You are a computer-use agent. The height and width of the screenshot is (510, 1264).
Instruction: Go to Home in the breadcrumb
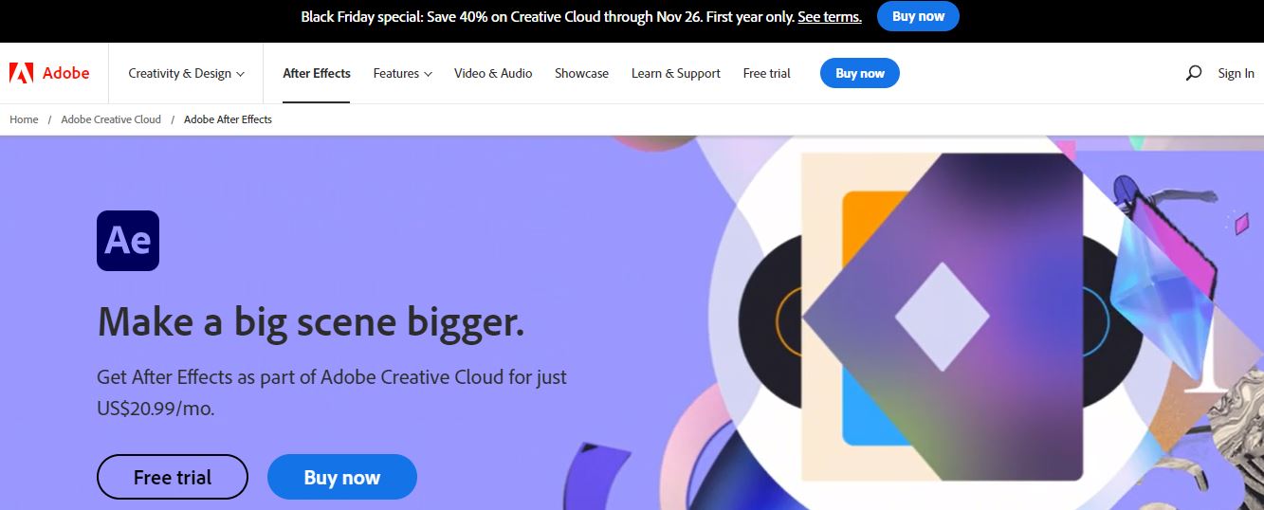click(24, 119)
